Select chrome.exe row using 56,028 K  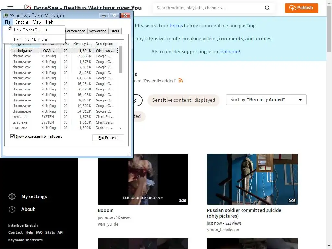[x=64, y=89]
